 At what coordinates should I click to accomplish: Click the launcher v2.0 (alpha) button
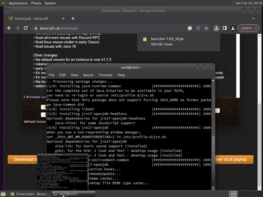coord(234,160)
